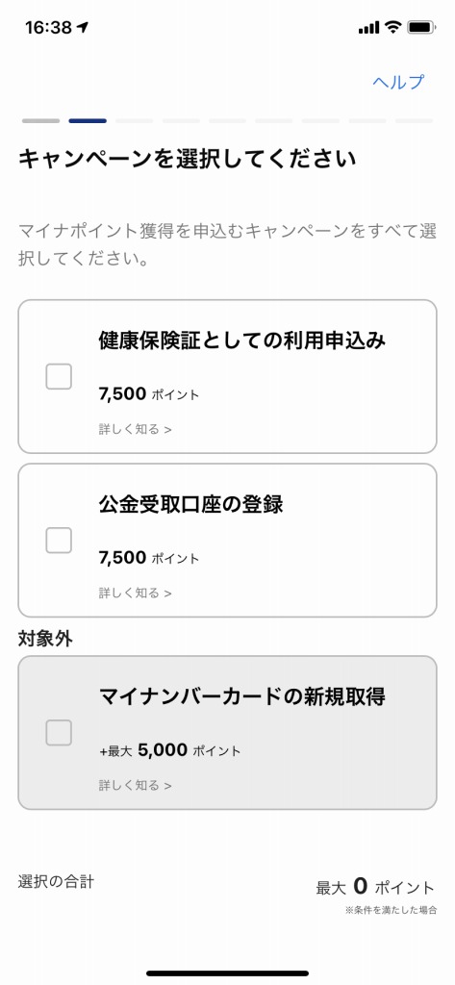455x985 pixels.
Task: Tap the Wi-Fi icon in status bar
Action: pos(392,27)
